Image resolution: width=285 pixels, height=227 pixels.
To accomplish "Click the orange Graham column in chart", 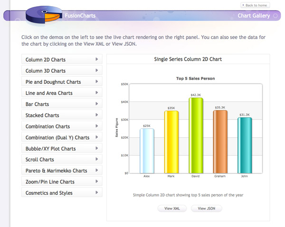I will pyautogui.click(x=220, y=142).
